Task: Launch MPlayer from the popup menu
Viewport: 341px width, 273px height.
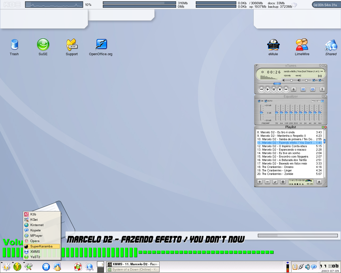Action: click(x=42, y=236)
